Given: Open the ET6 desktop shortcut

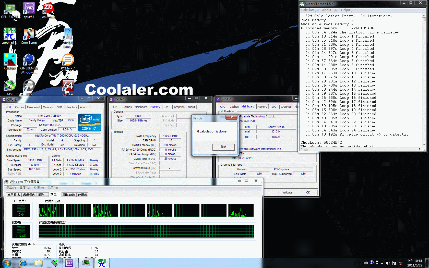Looking at the screenshot, I should pos(29,88).
